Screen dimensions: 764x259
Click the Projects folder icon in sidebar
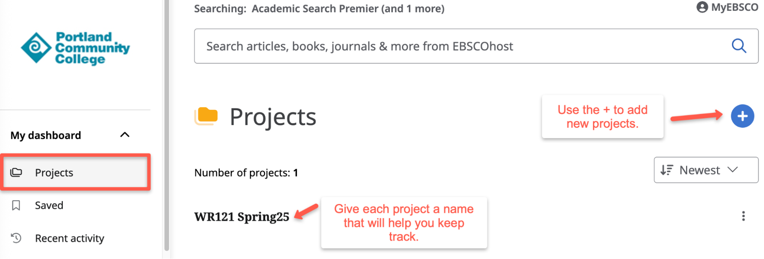17,172
